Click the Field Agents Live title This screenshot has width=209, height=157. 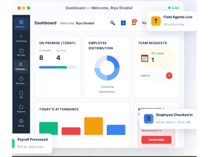(178, 17)
